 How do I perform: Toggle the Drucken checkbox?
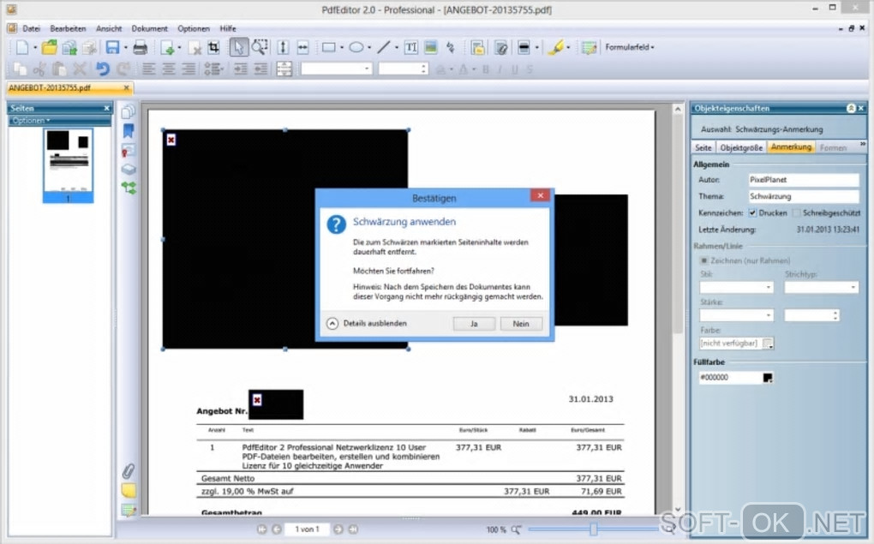tap(752, 213)
